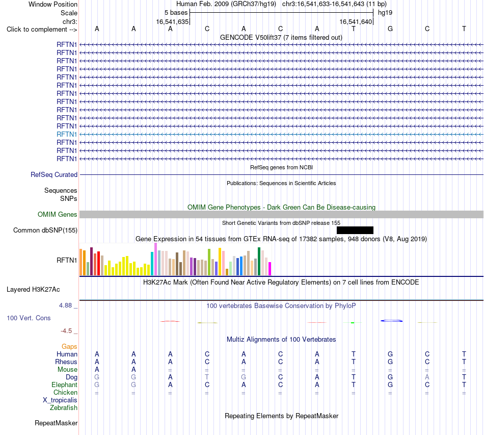The height and width of the screenshot is (435, 484).
Task: Select the light-blue RFTN1 transcript label
Action: point(67,135)
